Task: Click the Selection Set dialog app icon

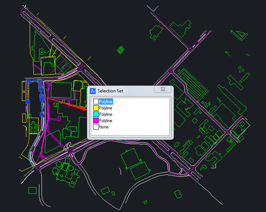Action: 93,91
